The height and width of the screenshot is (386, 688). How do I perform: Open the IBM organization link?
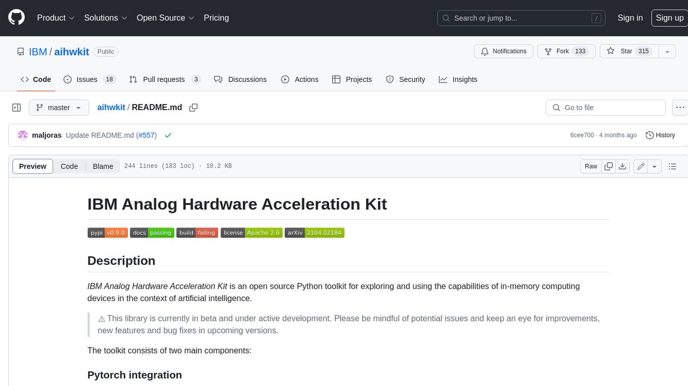point(38,52)
